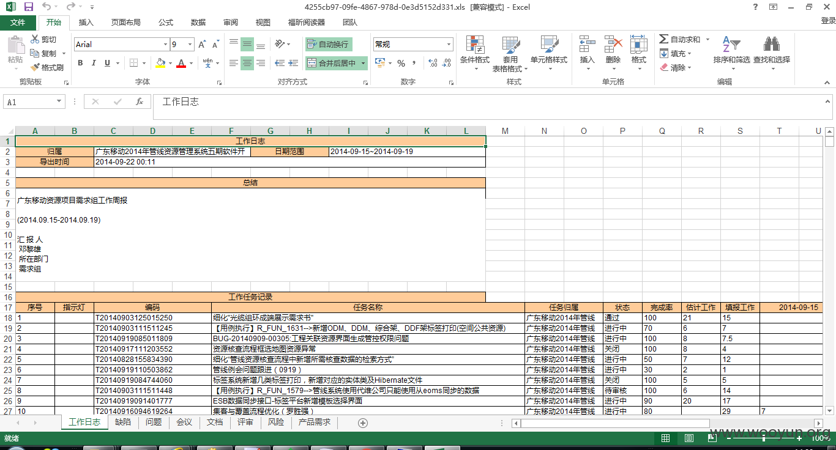Decrease font size with small A
The width and height of the screenshot is (836, 450).
[215, 45]
